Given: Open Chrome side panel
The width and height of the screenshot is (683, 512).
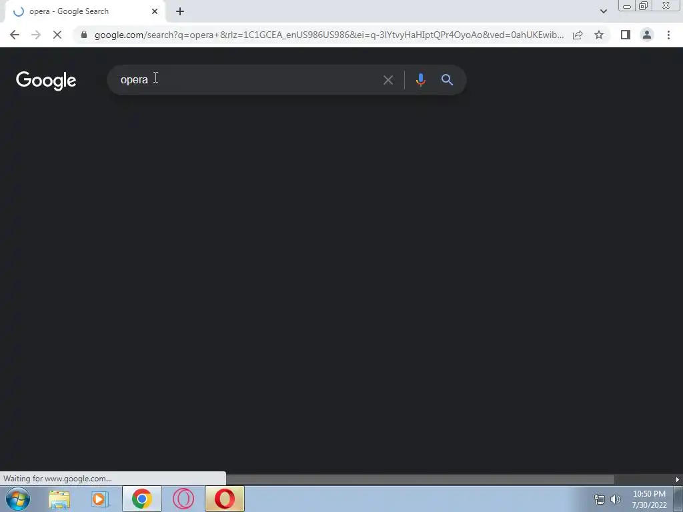Looking at the screenshot, I should tap(626, 35).
